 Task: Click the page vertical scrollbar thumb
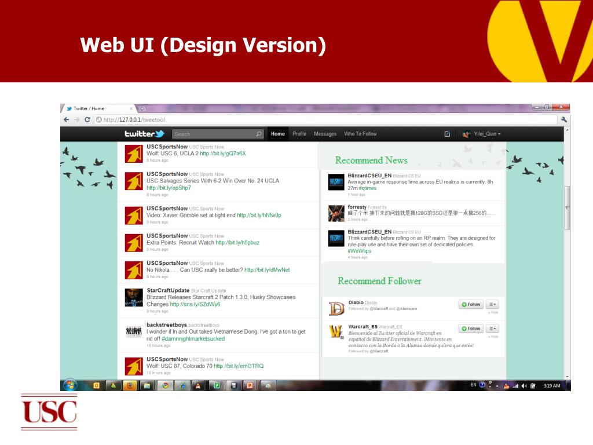pos(566,208)
